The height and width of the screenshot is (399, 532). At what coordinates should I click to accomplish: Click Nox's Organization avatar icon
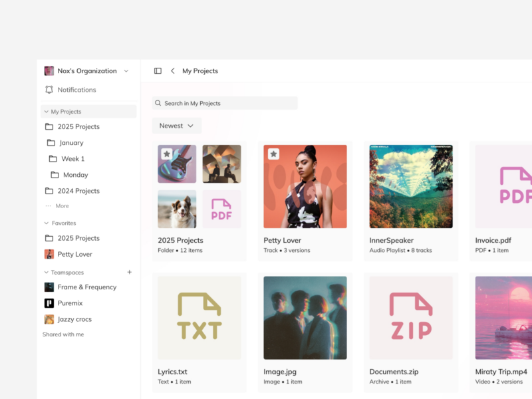49,71
